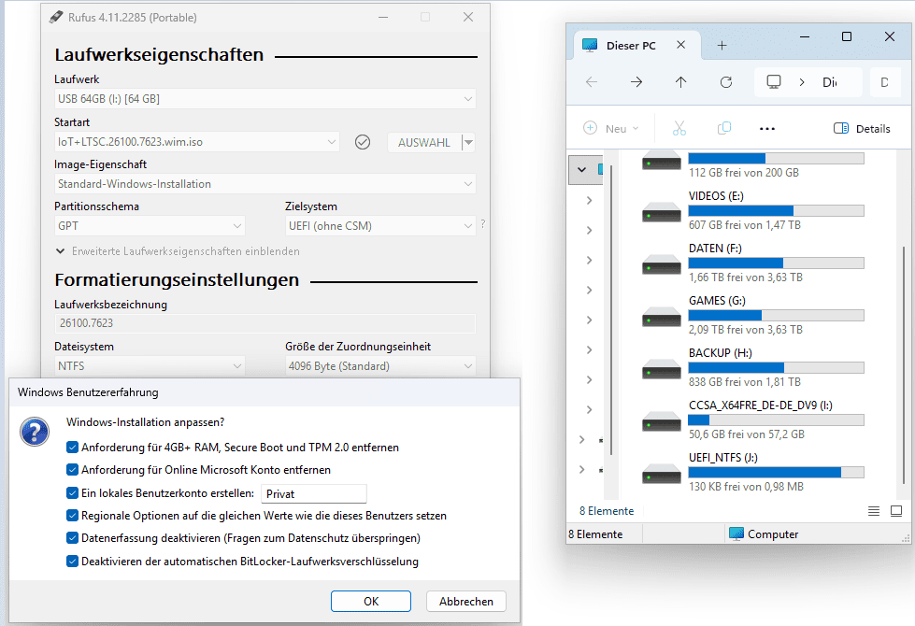Click Abbrechen in the dialog
This screenshot has height=626, width=915.
(465, 601)
